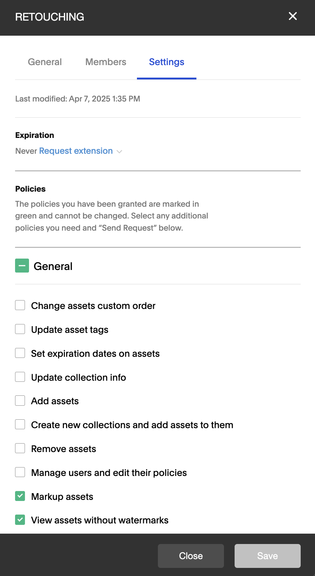Check the Add assets policy
315x576 pixels.
[20, 401]
